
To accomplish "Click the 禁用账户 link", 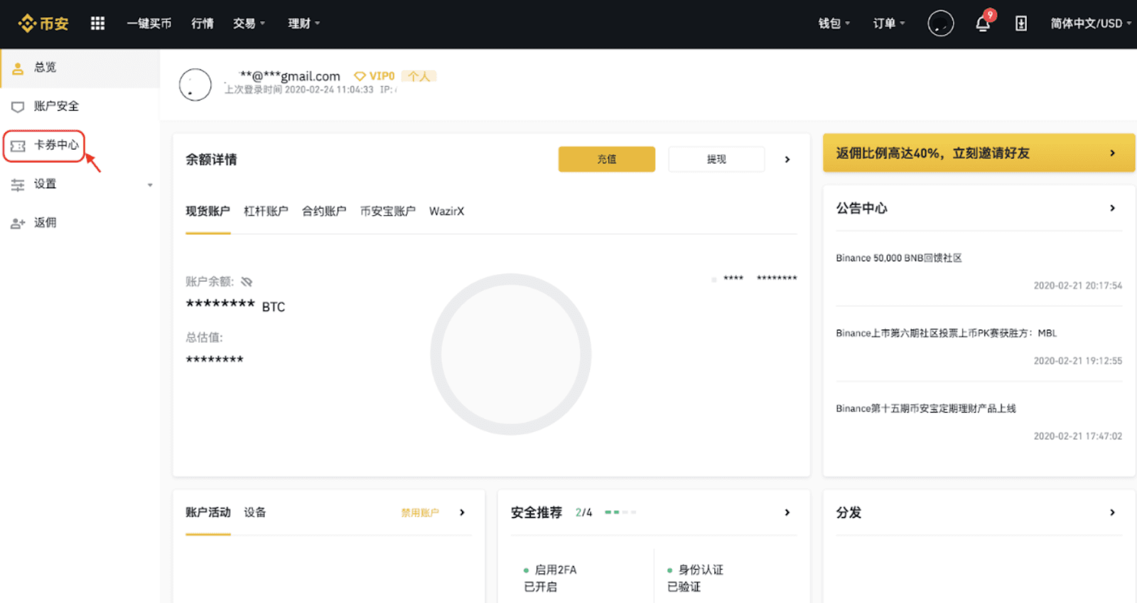I will pos(420,513).
